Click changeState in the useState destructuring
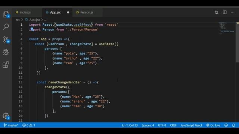239x134 pixels. (x=80, y=44)
